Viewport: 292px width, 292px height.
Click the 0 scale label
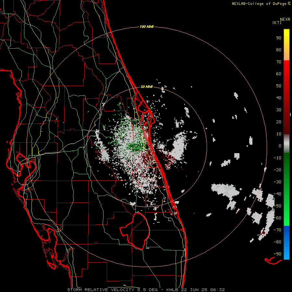click(x=280, y=146)
